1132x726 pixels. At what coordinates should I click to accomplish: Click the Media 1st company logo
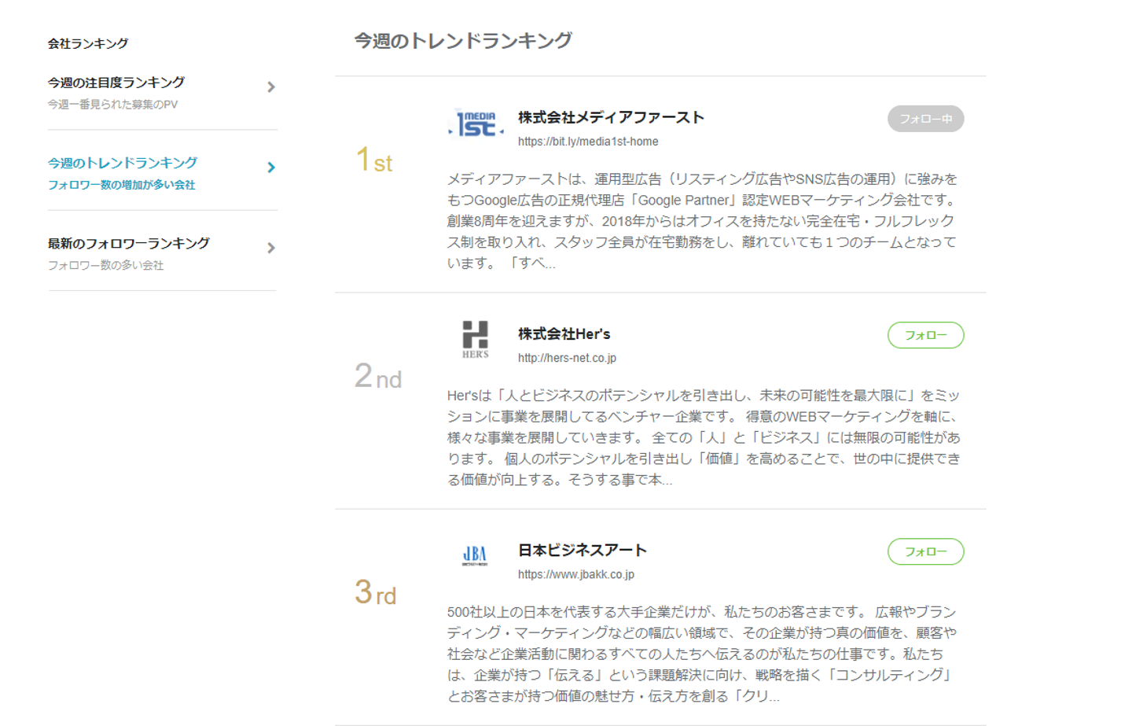(476, 124)
